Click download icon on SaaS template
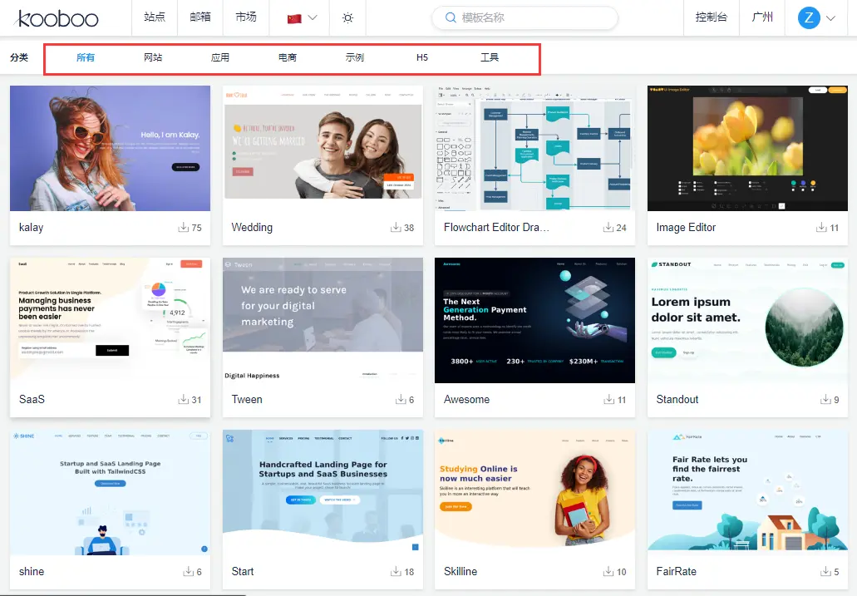 (184, 399)
